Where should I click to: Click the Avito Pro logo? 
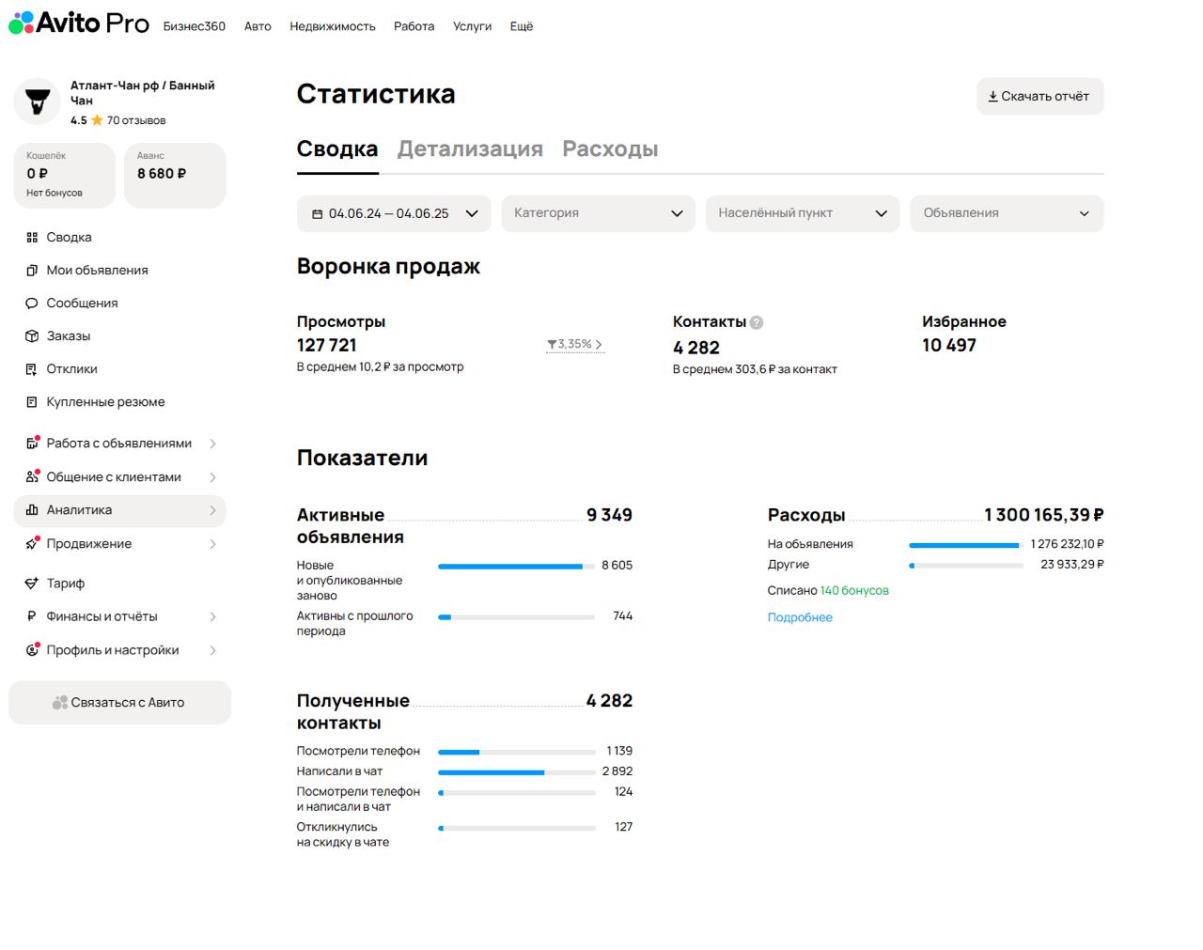79,23
